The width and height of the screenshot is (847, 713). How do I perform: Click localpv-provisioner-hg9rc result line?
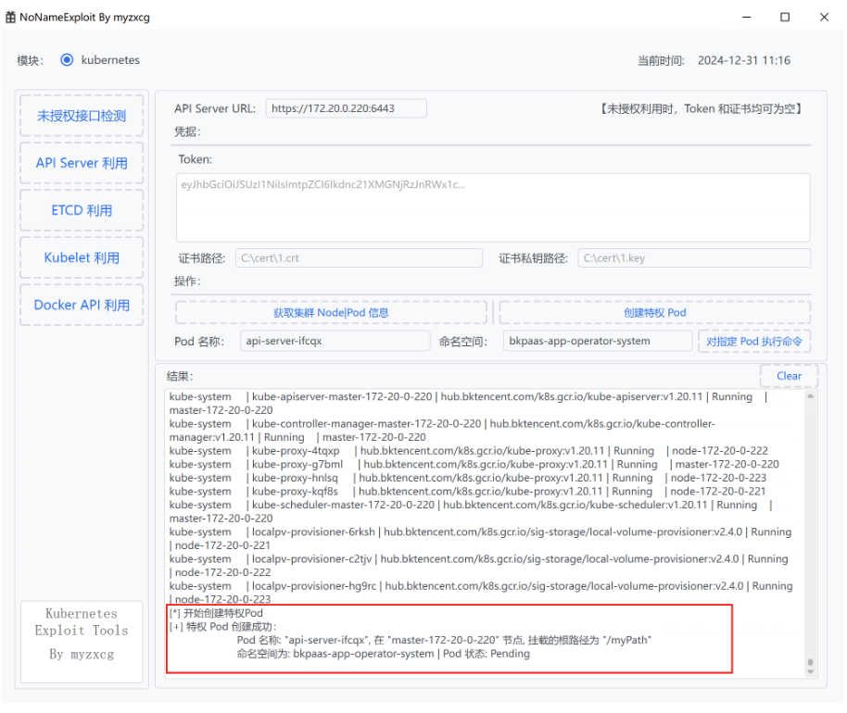click(481, 592)
